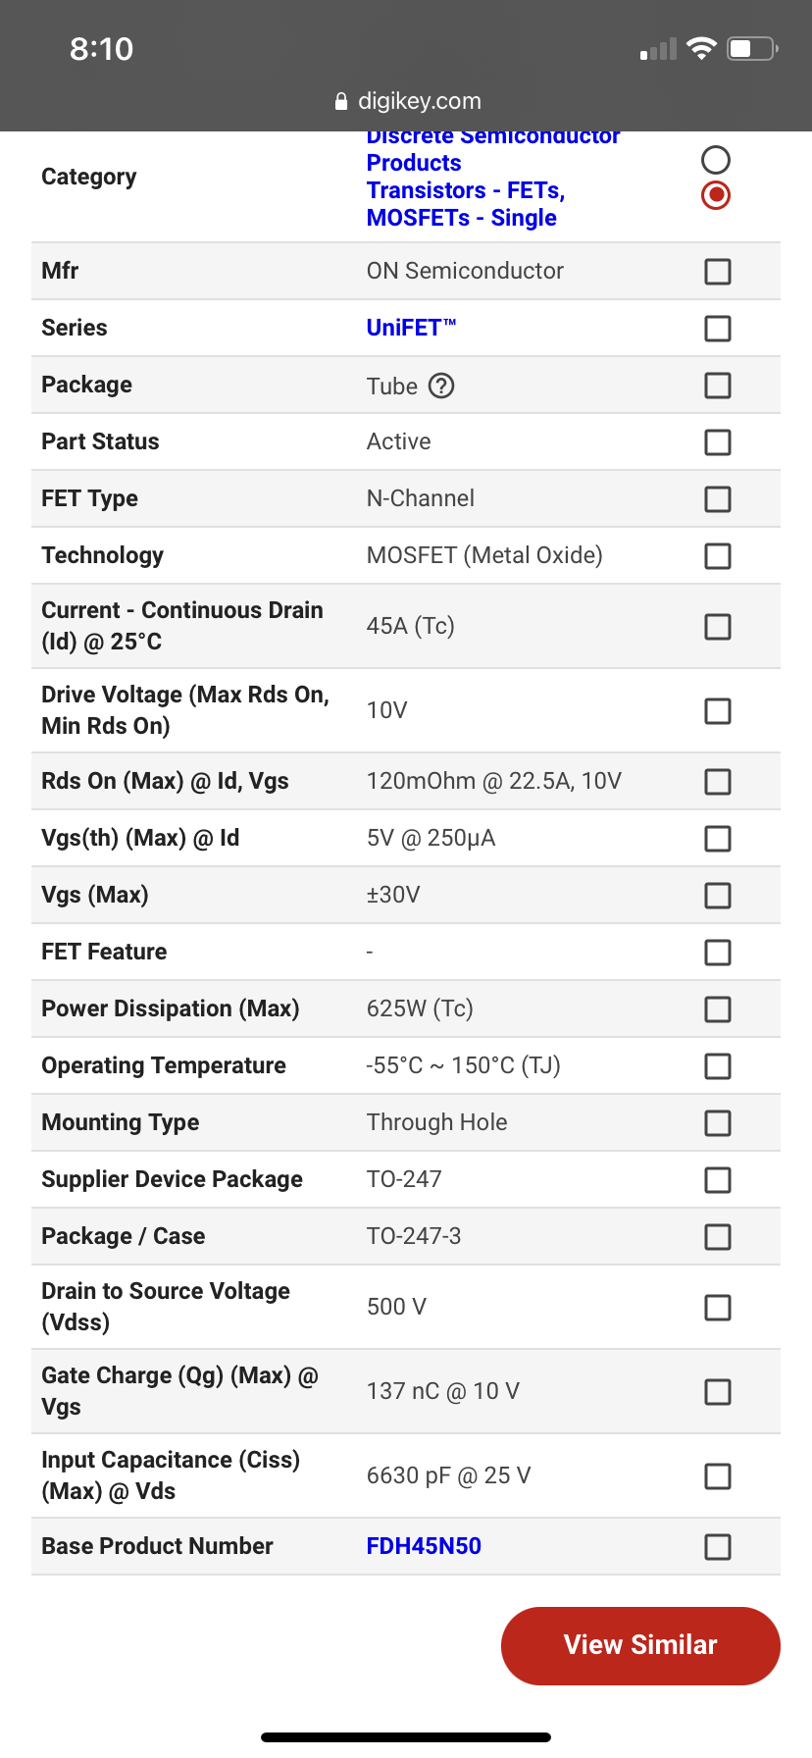Check the Base Product Number checkbox

pos(718,1547)
